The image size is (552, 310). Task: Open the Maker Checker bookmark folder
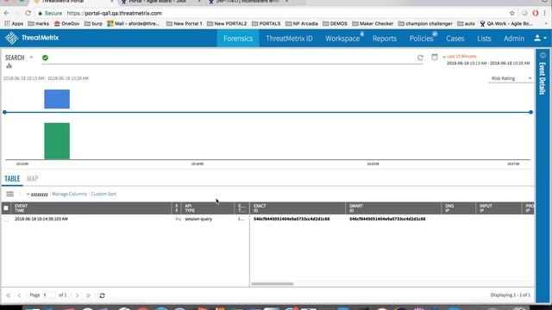click(373, 23)
